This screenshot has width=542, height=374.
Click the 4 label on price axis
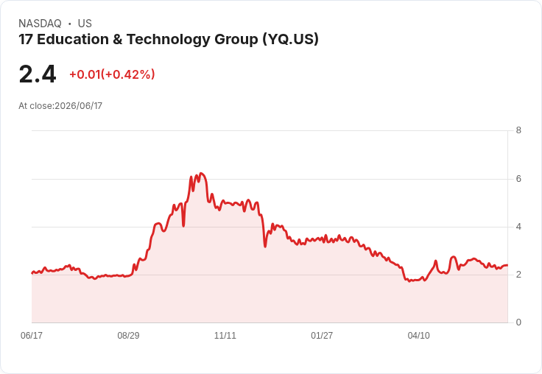[518, 227]
